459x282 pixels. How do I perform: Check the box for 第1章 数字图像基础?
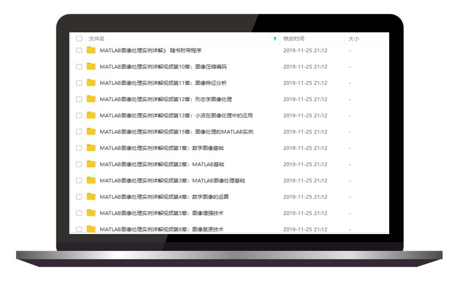(79, 148)
